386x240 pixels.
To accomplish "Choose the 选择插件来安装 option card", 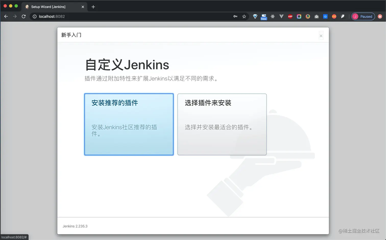I will pos(222,124).
